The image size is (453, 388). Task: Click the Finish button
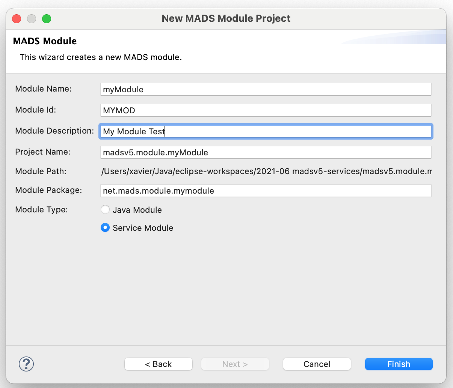[x=399, y=364]
